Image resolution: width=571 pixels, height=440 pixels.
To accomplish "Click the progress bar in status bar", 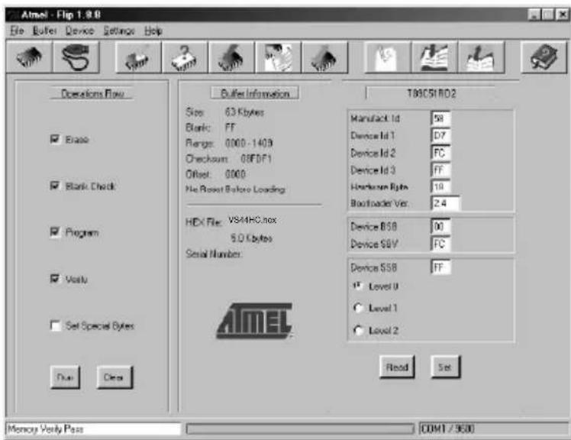I will [300, 429].
